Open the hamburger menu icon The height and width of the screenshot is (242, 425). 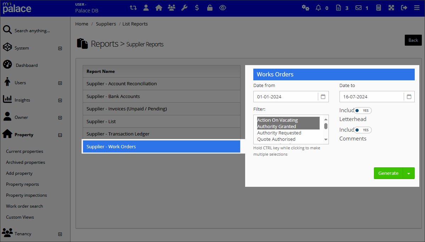click(417, 8)
